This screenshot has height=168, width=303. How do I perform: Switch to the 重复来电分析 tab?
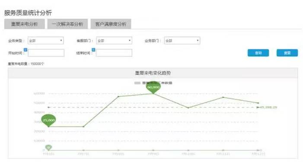pos(25,24)
